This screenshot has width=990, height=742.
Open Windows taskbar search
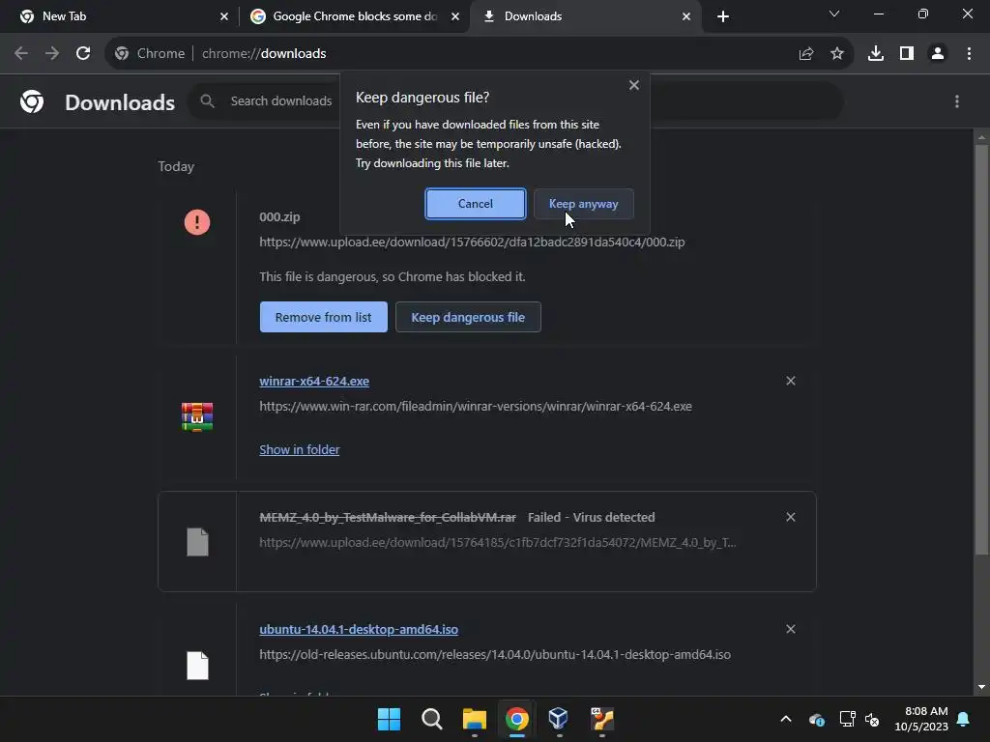[x=432, y=719]
